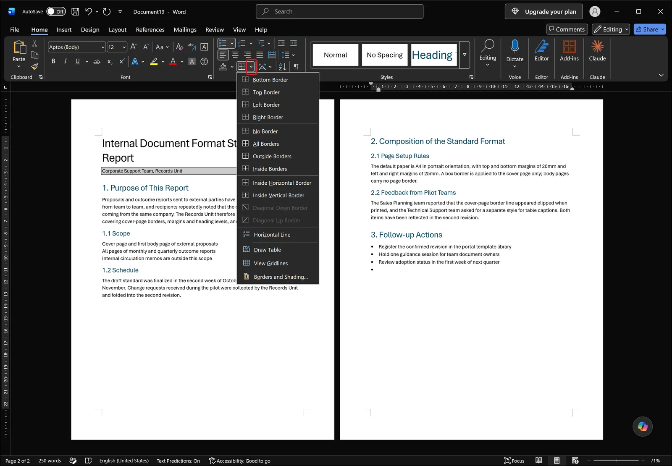Clear all formatting eraser icon
672x466 pixels.
(x=179, y=47)
